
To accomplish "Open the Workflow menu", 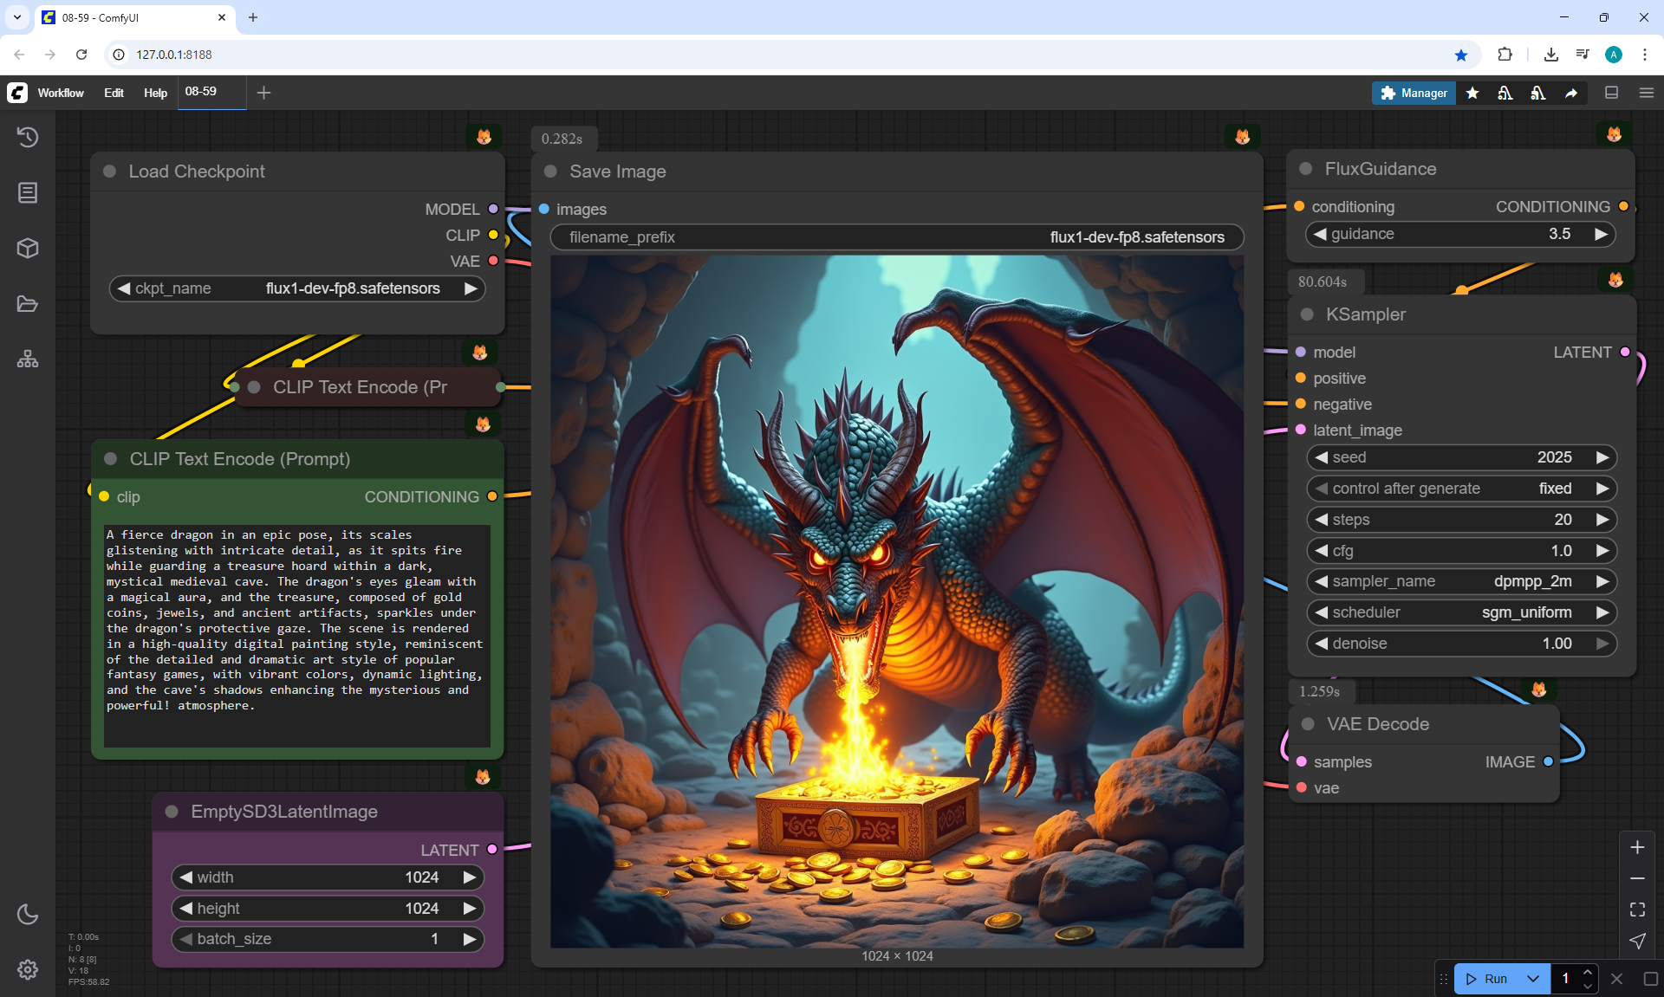I will tap(61, 93).
